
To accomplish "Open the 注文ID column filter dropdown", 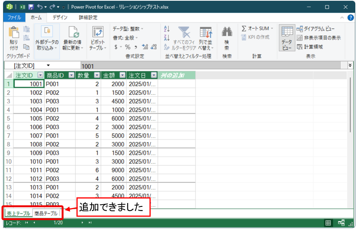I will tap(41, 75).
